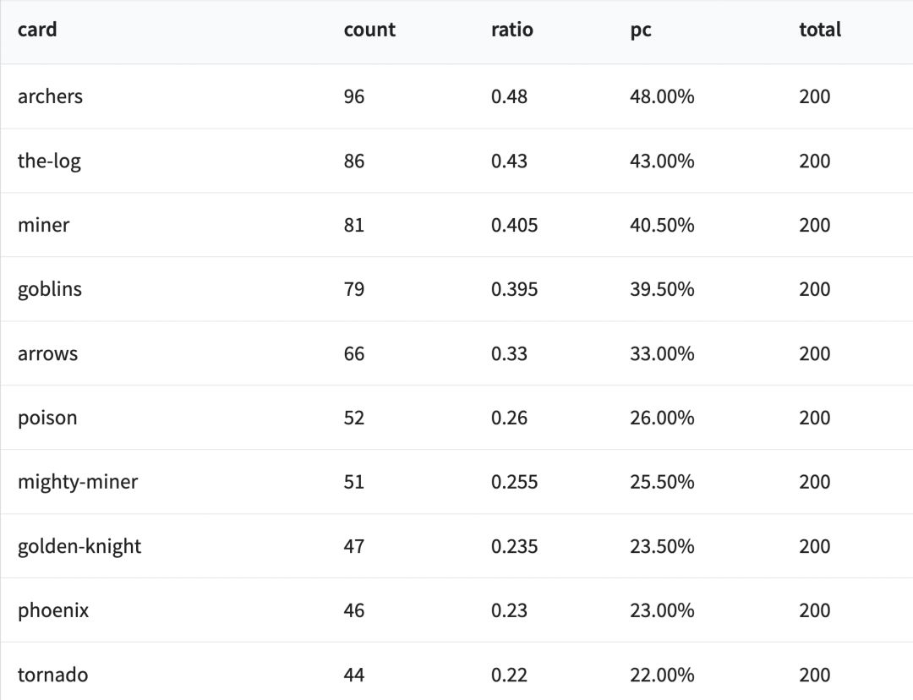Click the 'the-log' card cell

[49, 161]
